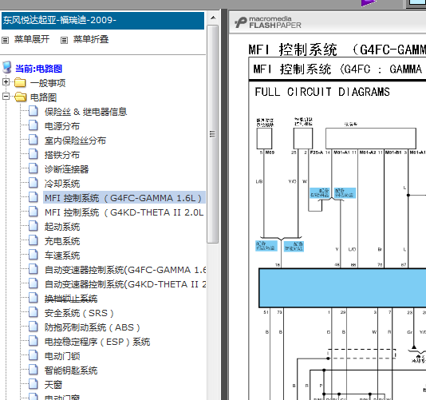
Task: Click document icon next to 充电系统
Action: point(34,240)
